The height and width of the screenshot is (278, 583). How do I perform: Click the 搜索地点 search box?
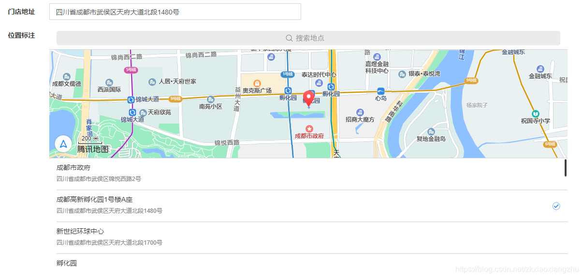point(308,38)
